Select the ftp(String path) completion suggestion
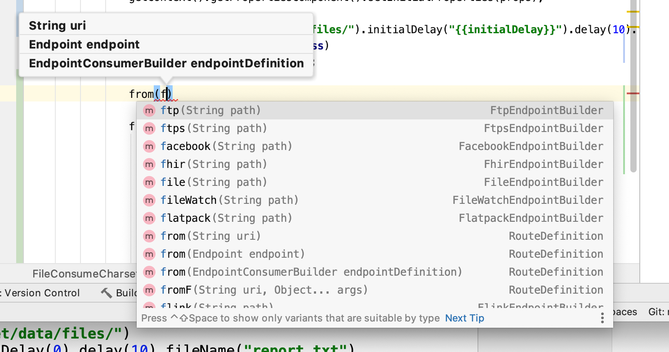Screen dimensions: 669x352 [210, 110]
